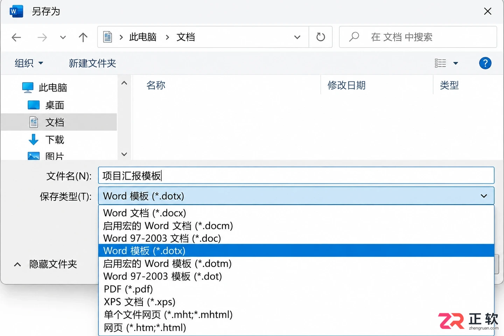Click navigation pane scroll up arrow
Screen dimensions: 504x336
[x=124, y=83]
